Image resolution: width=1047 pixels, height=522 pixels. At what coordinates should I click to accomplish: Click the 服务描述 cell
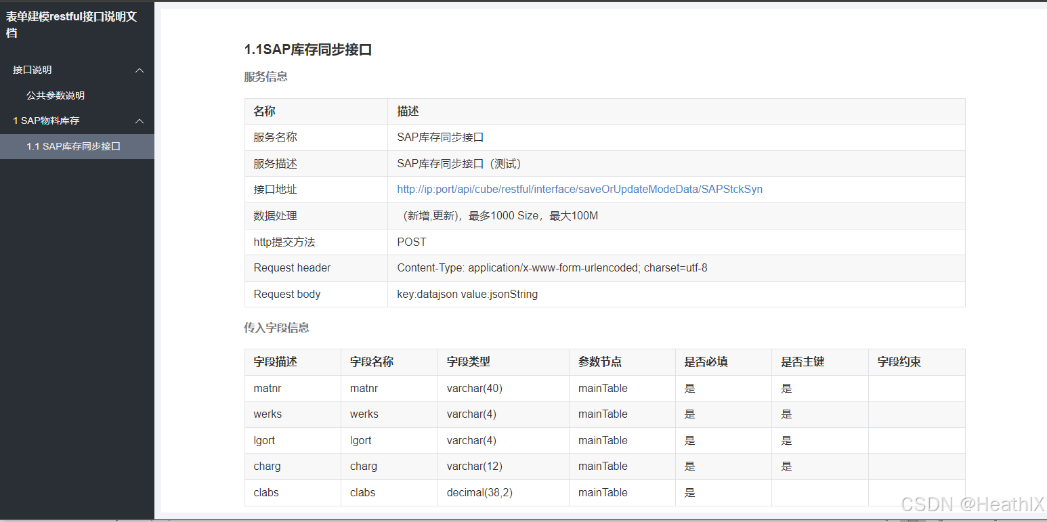pyautogui.click(x=316, y=164)
